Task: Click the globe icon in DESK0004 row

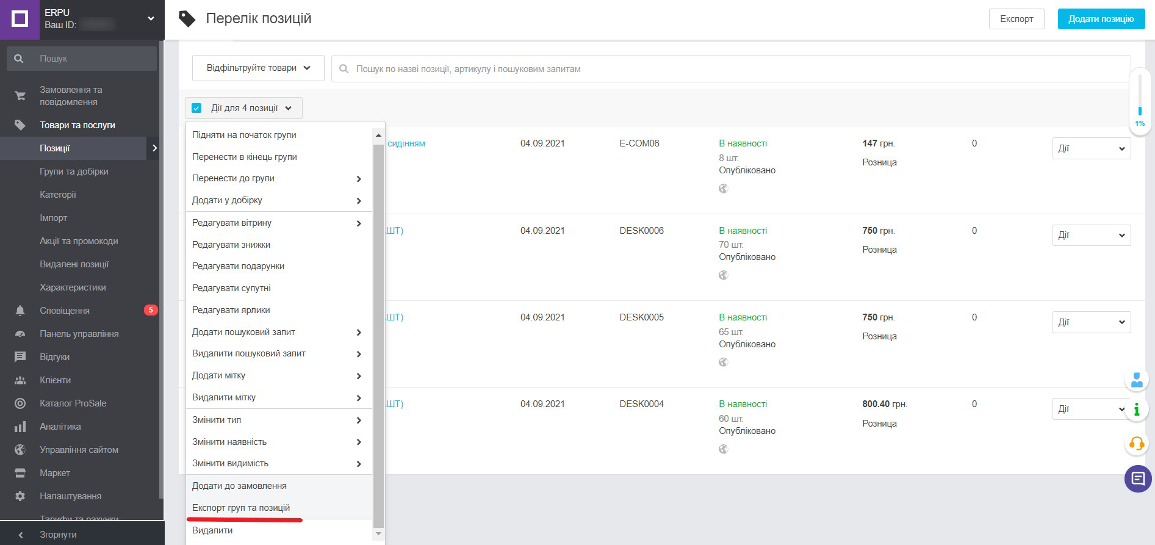Action: coord(724,449)
